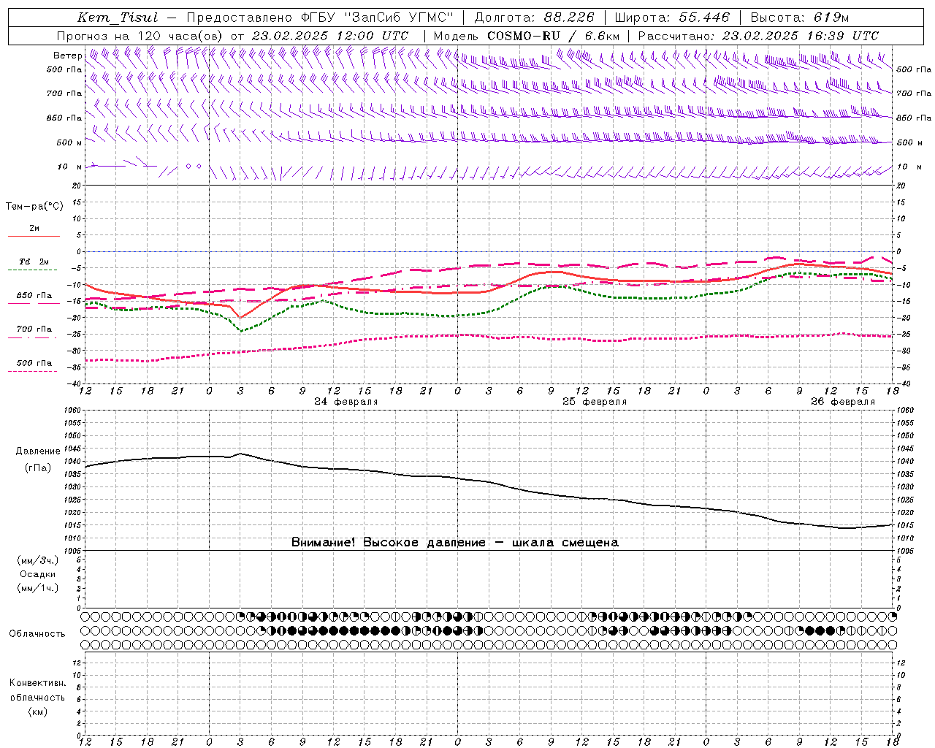
Task: Click the '(км)' convective height unit label
Action: pos(37,711)
